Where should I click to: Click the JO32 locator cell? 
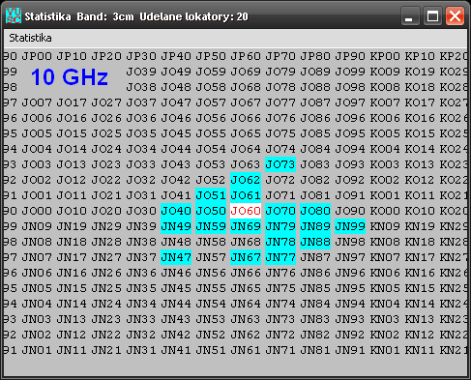click(141, 180)
